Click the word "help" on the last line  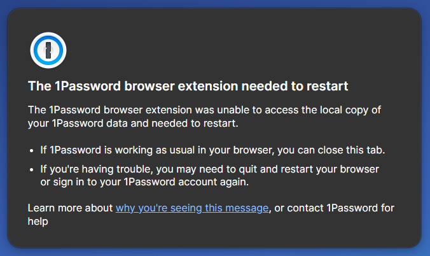coord(38,222)
